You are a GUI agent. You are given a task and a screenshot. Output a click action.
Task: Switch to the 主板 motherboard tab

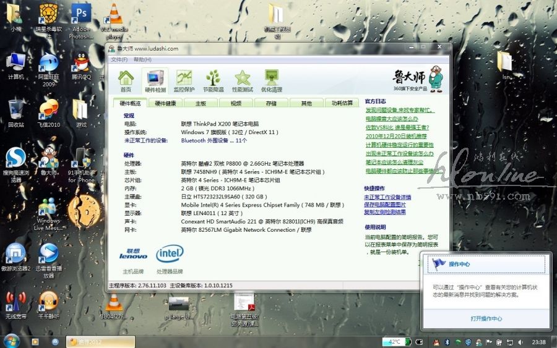[201, 103]
